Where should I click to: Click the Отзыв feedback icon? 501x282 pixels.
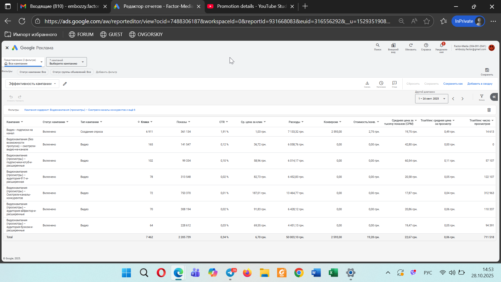click(394, 83)
